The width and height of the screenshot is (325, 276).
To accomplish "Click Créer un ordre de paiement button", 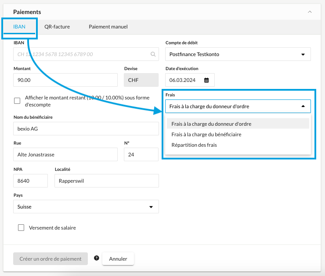I will click(51, 258).
